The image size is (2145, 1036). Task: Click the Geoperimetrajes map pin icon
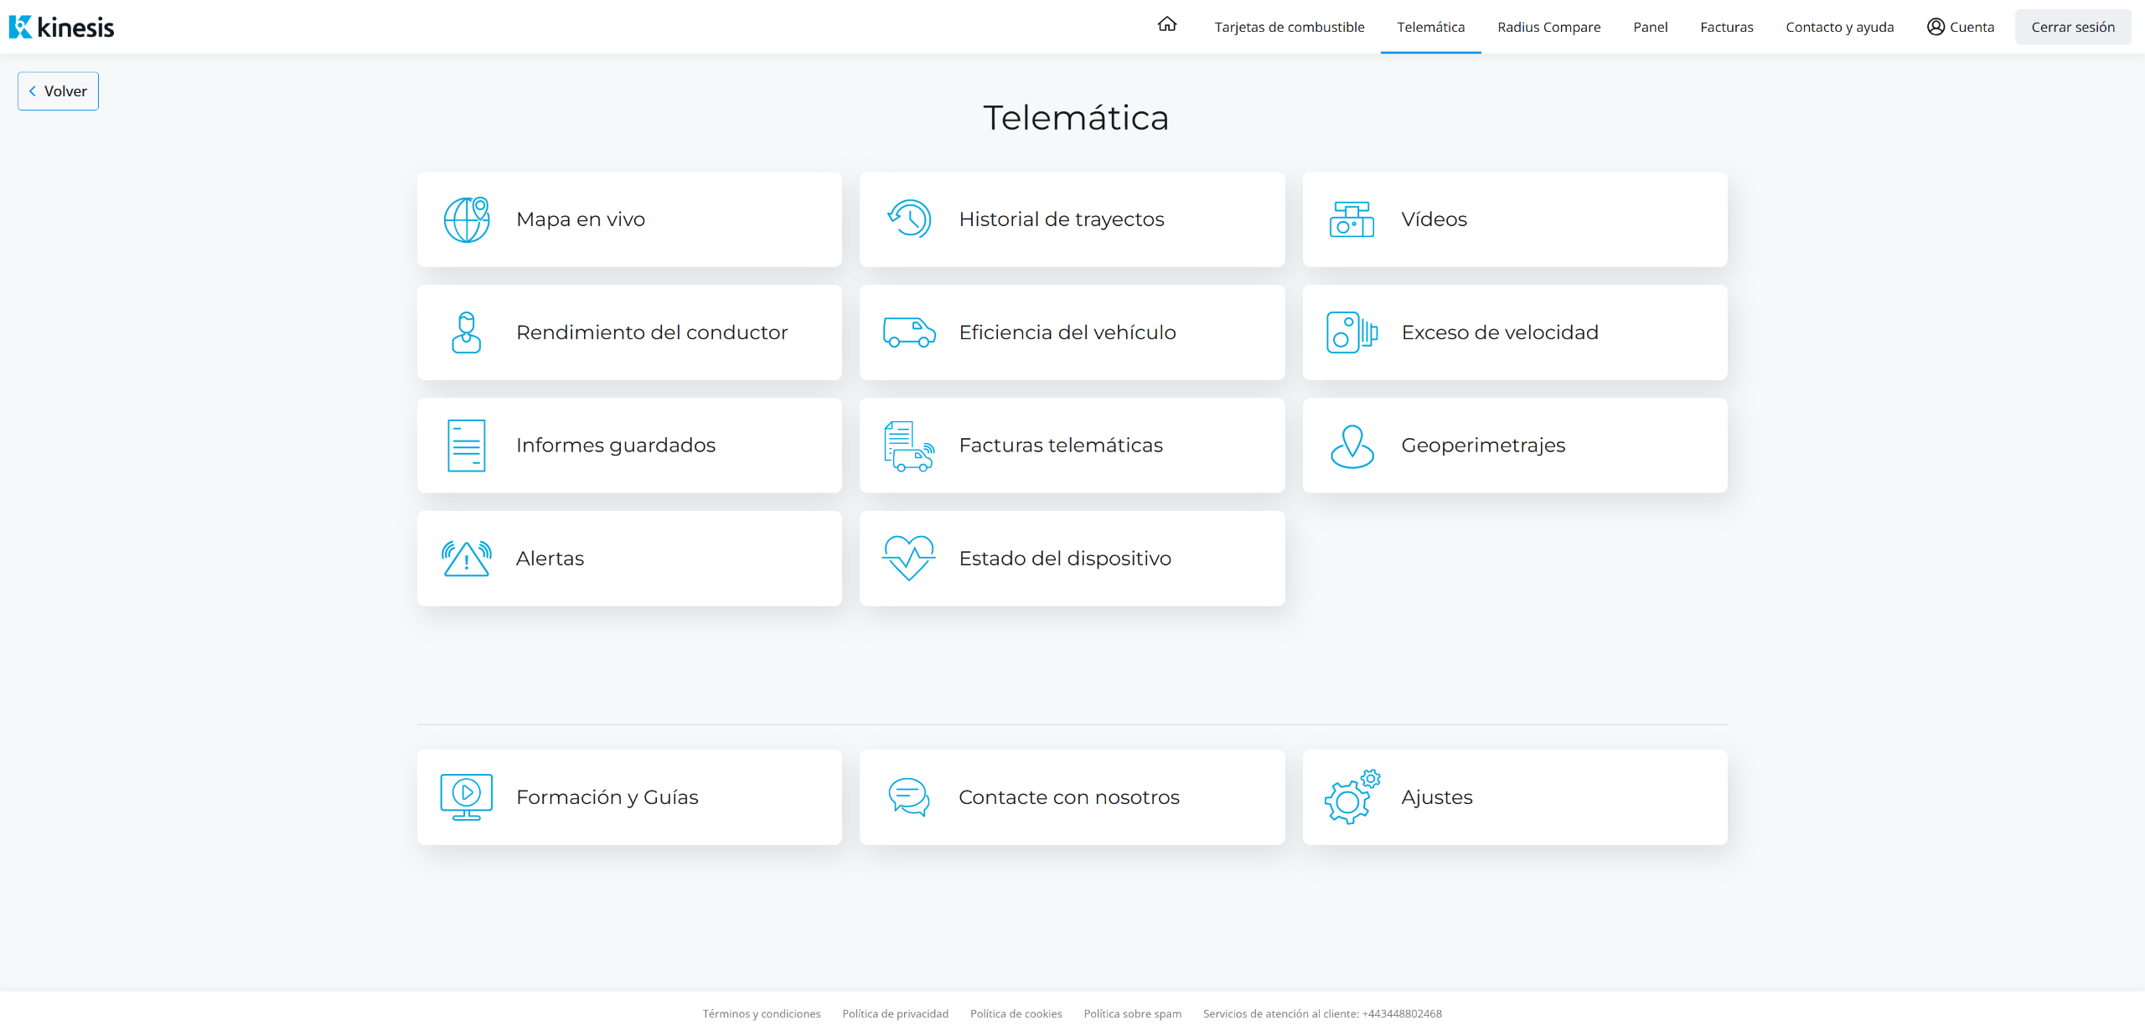[x=1352, y=446]
